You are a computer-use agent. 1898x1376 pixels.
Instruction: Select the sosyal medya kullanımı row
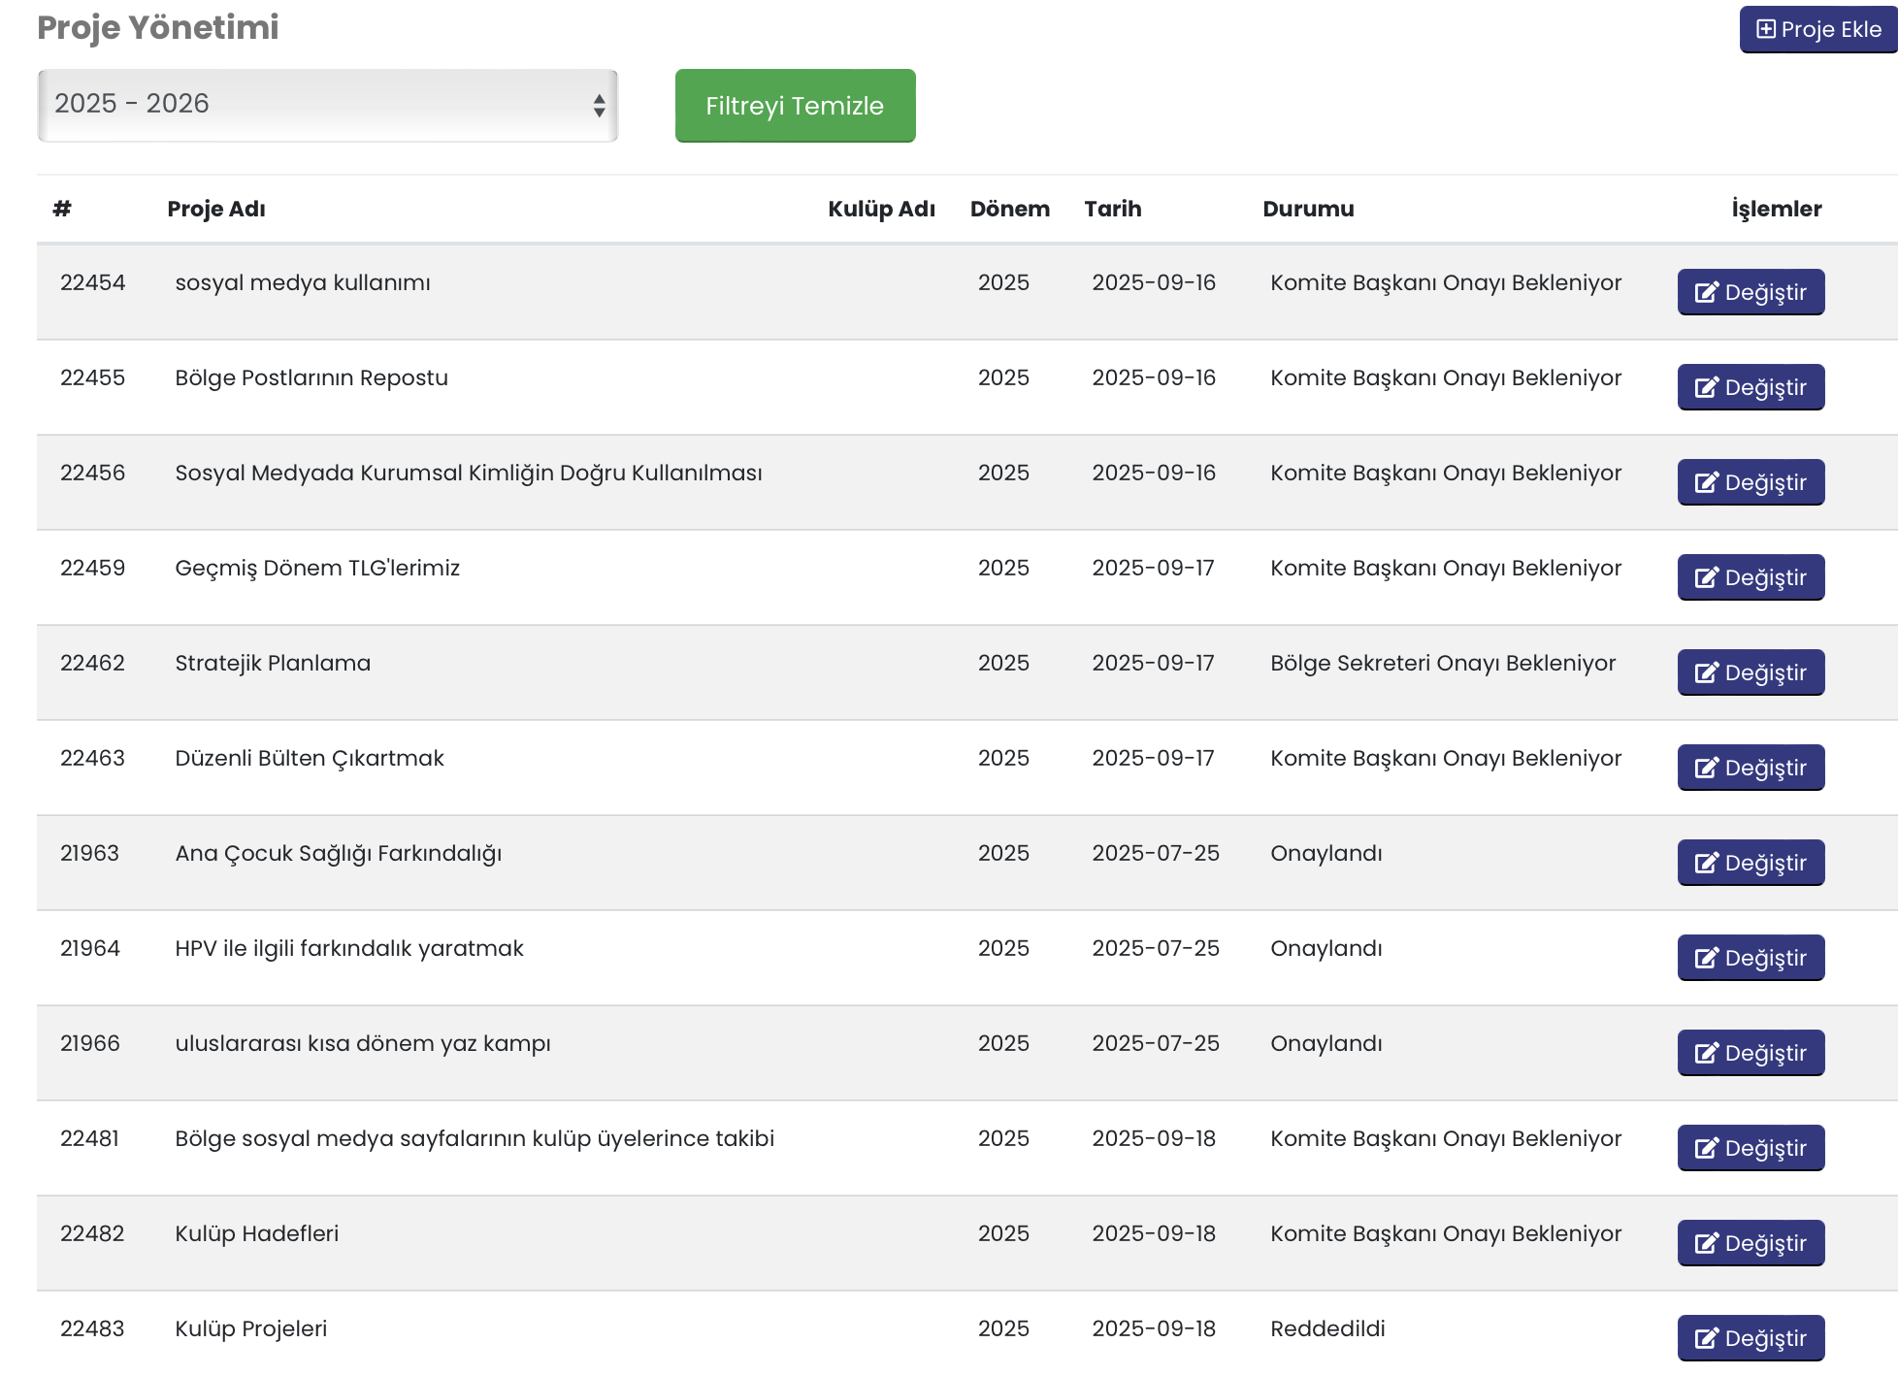point(302,282)
